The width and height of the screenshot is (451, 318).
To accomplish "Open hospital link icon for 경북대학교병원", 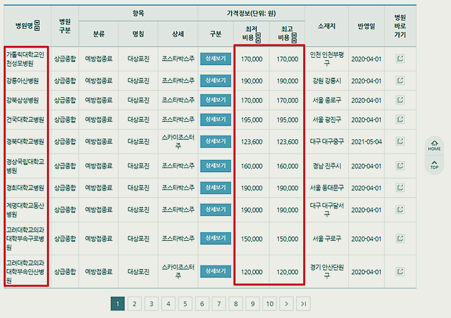I will [400, 141].
